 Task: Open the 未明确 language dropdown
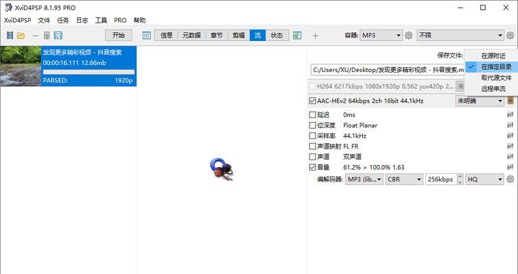[480, 101]
